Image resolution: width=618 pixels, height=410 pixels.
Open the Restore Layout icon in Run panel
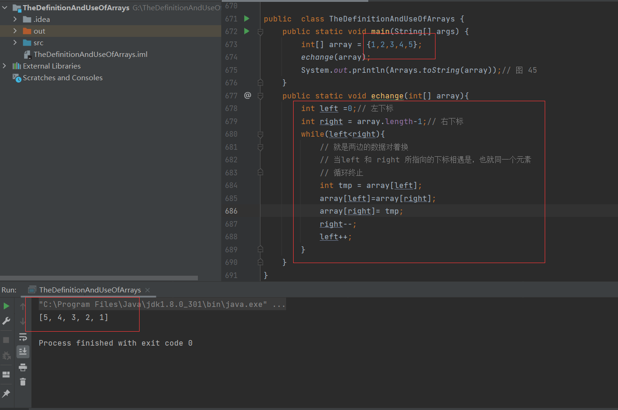(x=6, y=375)
